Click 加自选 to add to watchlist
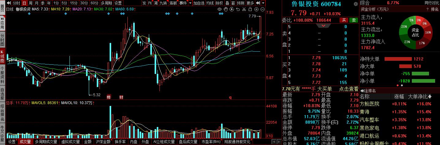 click(199, 3)
